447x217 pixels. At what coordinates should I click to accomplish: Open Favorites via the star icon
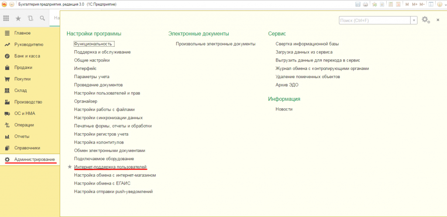[18, 18]
